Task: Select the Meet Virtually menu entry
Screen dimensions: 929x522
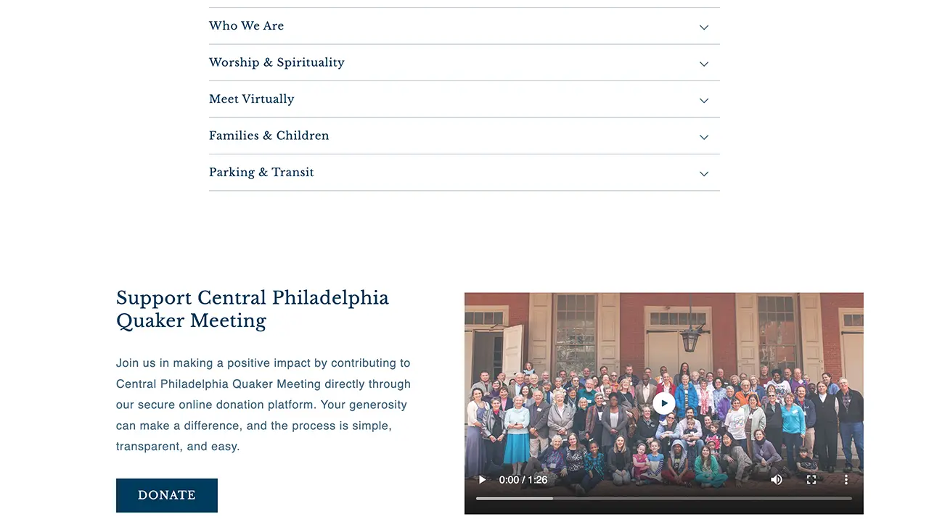Action: pyautogui.click(x=251, y=99)
